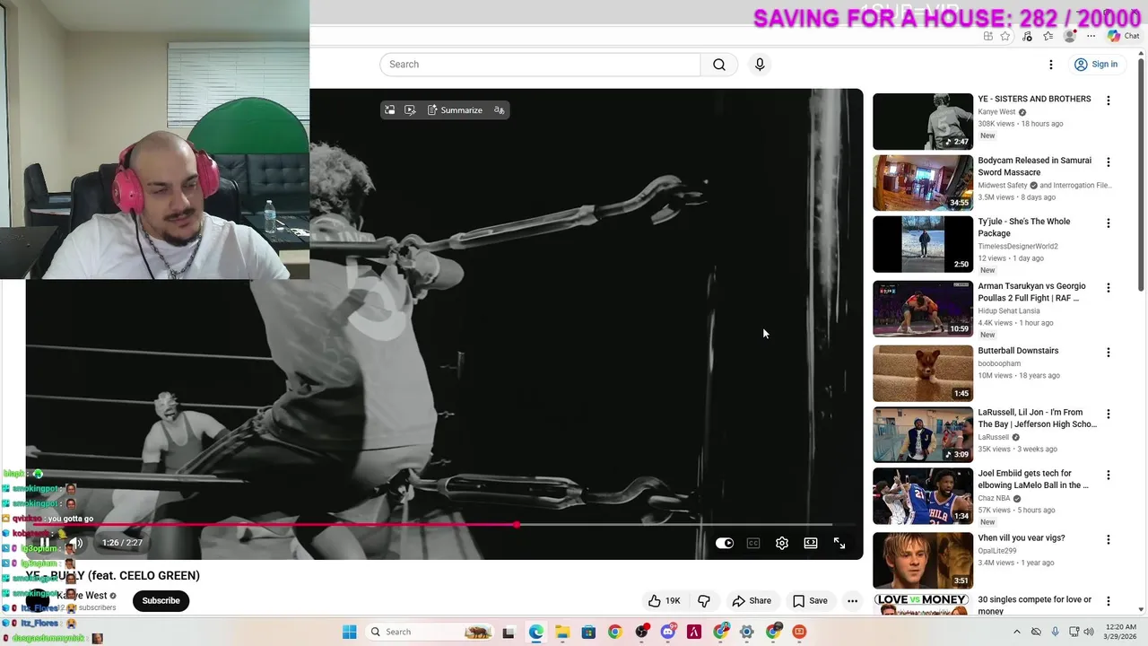The height and width of the screenshot is (646, 1148).
Task: Mute the video with the speaker icon
Action: (x=77, y=543)
